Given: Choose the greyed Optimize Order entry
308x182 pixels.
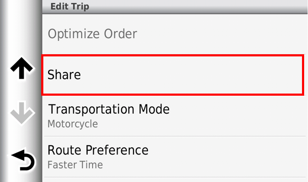Looking at the screenshot, I should pyautogui.click(x=175, y=34).
